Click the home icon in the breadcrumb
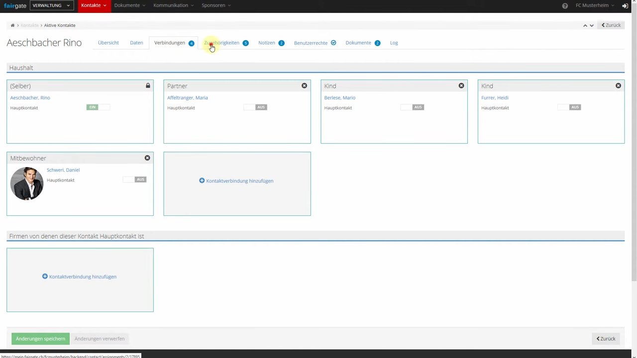Viewport: 637px width, 358px height. (x=12, y=25)
